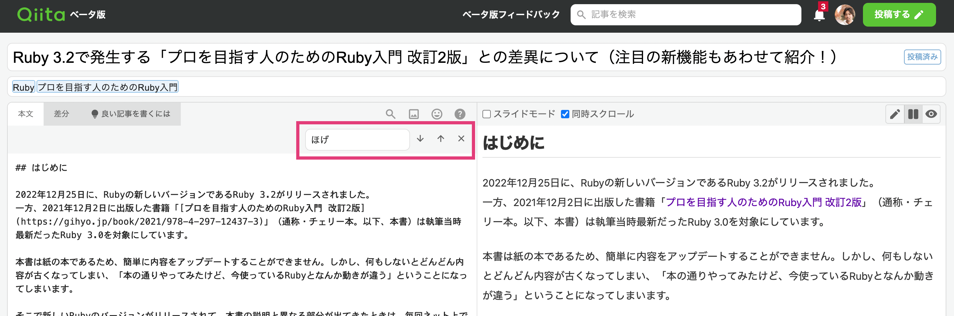Click the 投稿する button
This screenshot has height=316, width=954.
(x=899, y=14)
